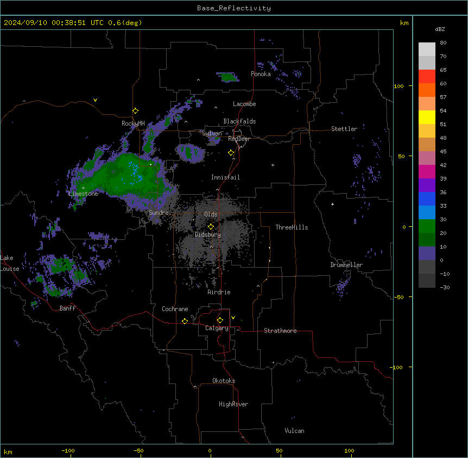Click the Airdrie label
This screenshot has height=458, width=468.
point(219,292)
